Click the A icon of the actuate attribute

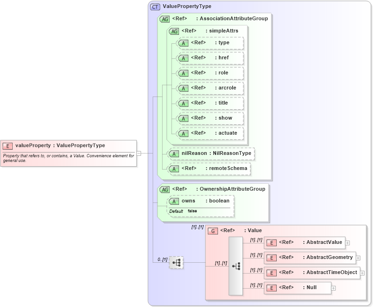(x=183, y=133)
